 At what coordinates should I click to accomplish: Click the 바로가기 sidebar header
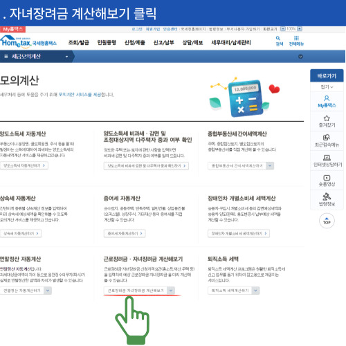point(327,75)
